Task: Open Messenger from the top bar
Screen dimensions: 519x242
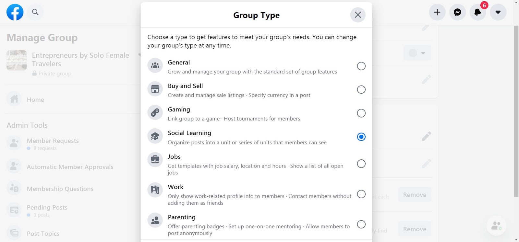Action: pyautogui.click(x=457, y=12)
